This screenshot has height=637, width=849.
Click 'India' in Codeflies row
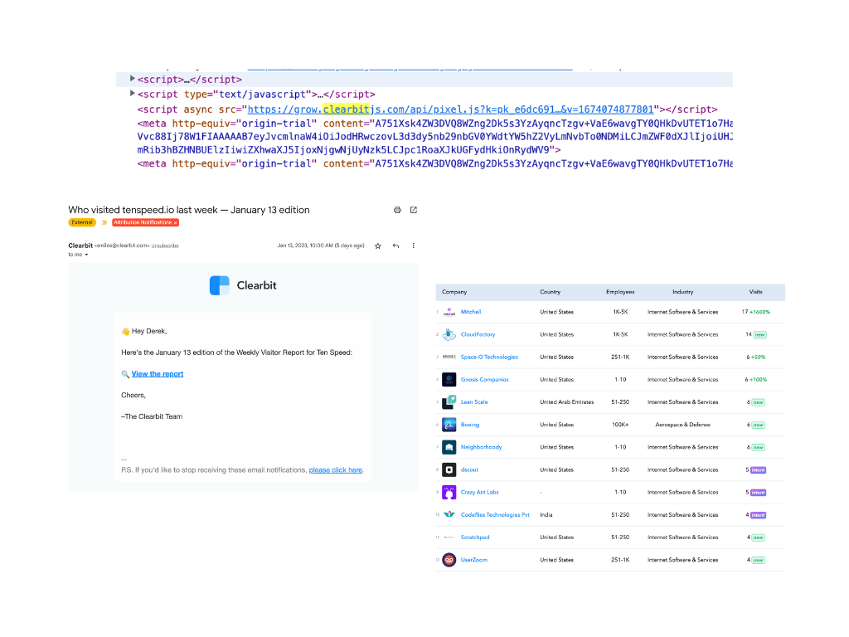pos(546,514)
